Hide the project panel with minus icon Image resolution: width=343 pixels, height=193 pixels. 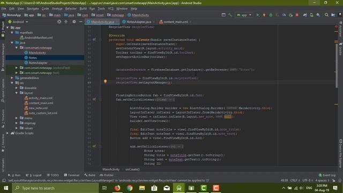[x=80, y=21]
